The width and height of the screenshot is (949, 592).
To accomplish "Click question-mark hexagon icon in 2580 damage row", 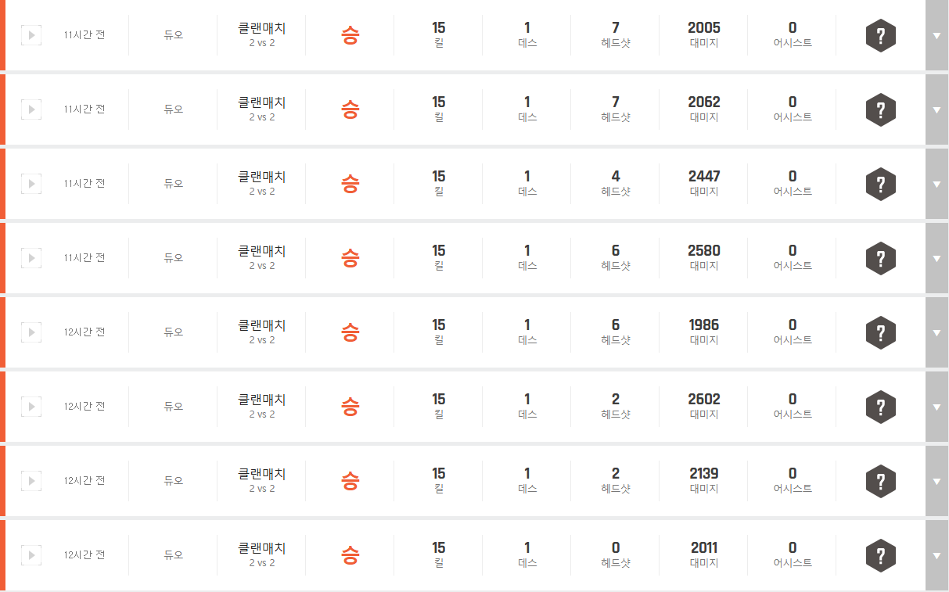I will pos(880,259).
